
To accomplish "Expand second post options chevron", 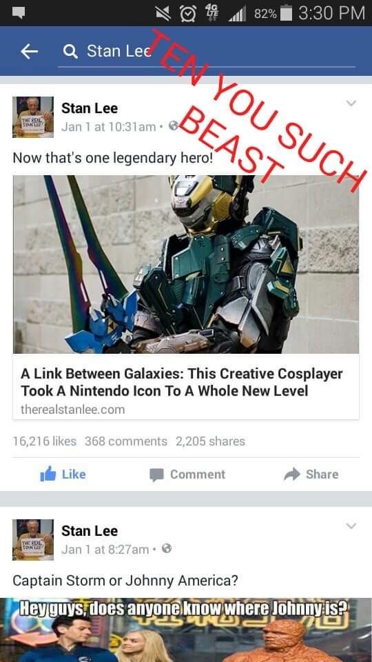I will point(351,525).
